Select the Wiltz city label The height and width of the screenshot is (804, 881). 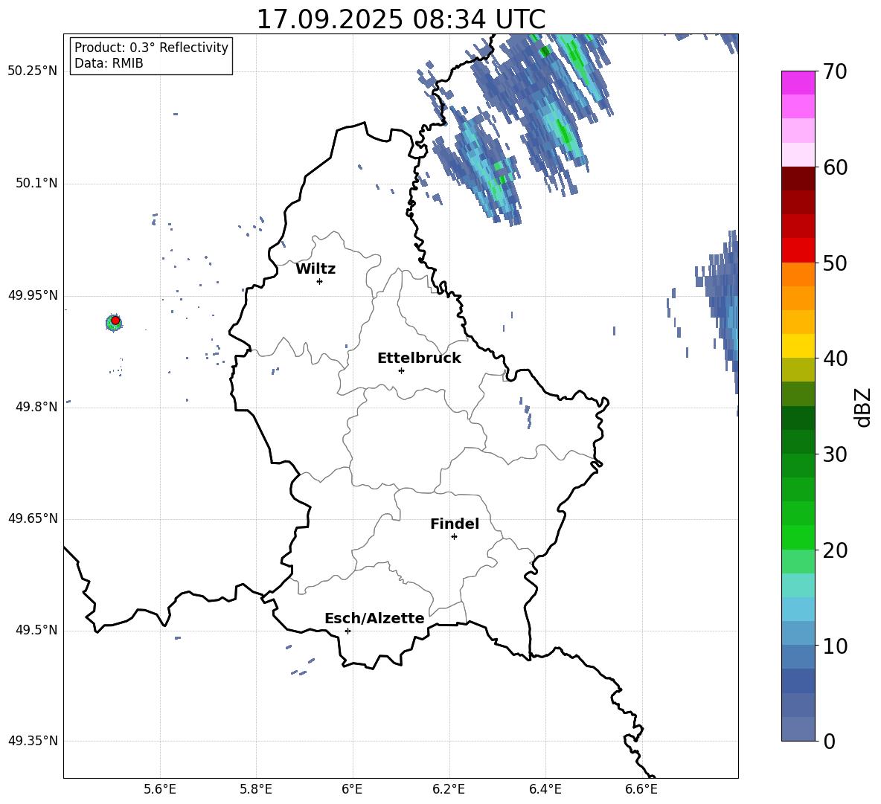coord(315,269)
